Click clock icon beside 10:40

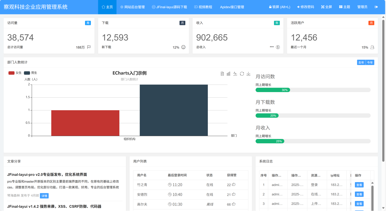click(170, 195)
